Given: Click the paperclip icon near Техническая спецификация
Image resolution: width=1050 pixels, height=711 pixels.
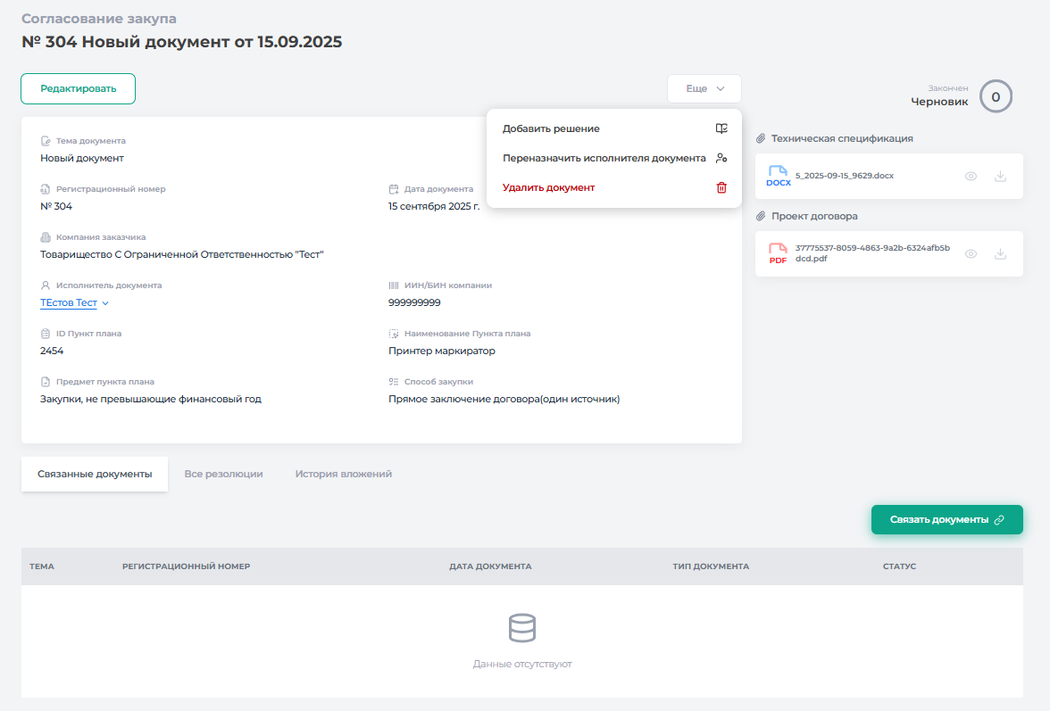Looking at the screenshot, I should 761,139.
